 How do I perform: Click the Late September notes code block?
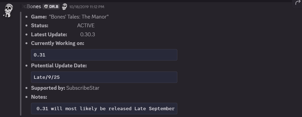pos(104,109)
